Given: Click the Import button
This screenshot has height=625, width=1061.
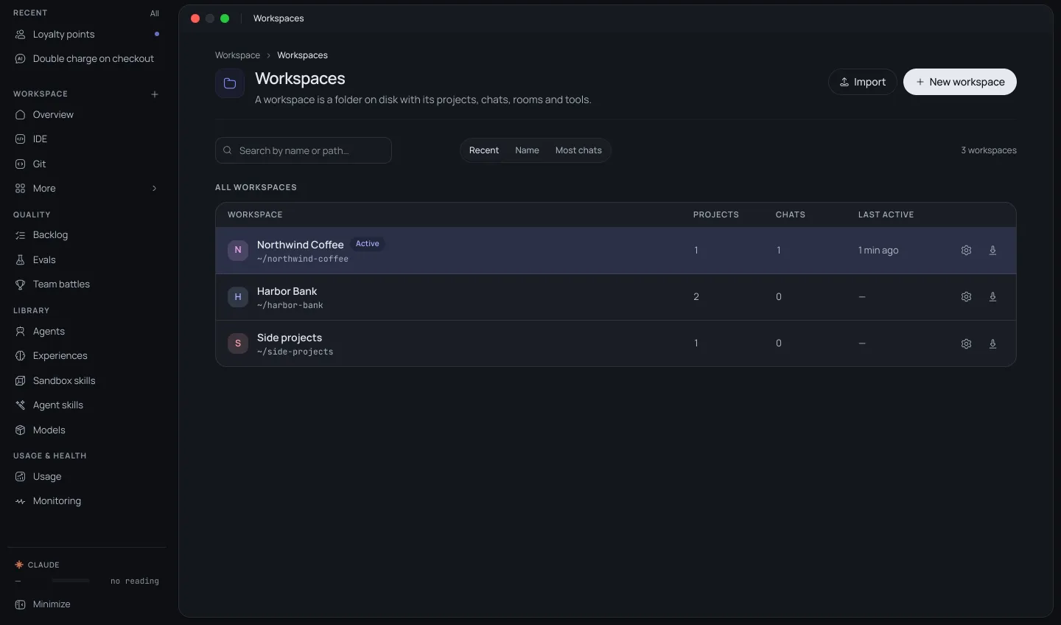Looking at the screenshot, I should click(863, 82).
